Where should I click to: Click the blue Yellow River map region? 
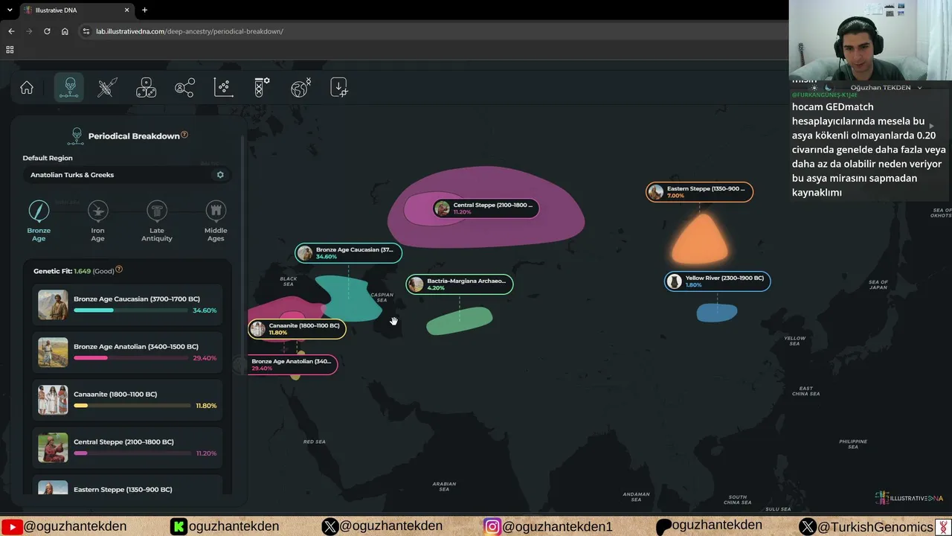717,313
